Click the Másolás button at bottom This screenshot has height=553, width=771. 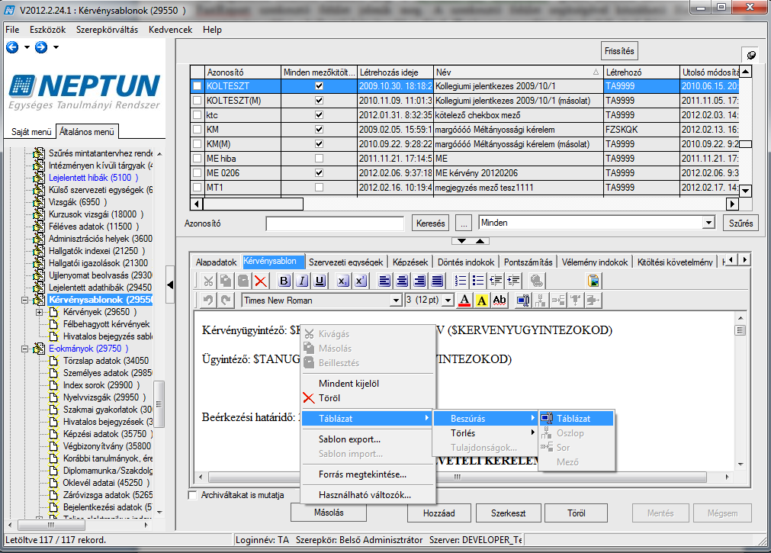tap(329, 513)
